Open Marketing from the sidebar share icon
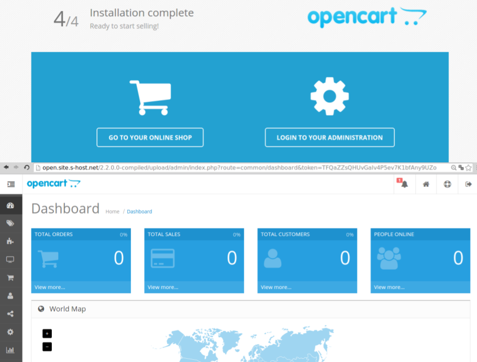 point(10,314)
